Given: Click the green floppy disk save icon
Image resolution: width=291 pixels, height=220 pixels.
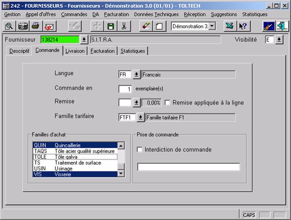Looking at the screenshot, I should [110, 26].
